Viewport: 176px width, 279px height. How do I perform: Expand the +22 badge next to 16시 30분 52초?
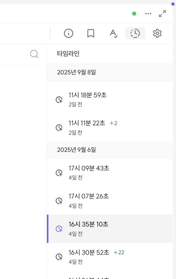tap(119, 252)
